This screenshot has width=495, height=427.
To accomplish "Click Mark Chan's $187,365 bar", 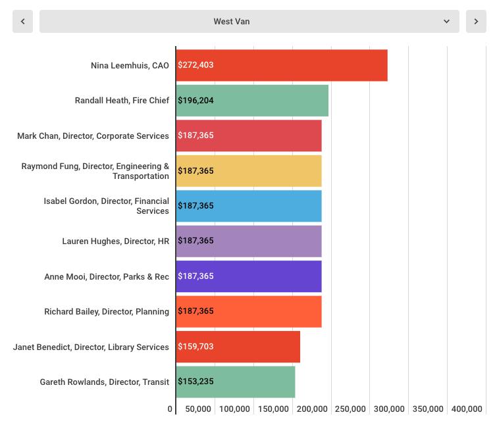I will (249, 136).
